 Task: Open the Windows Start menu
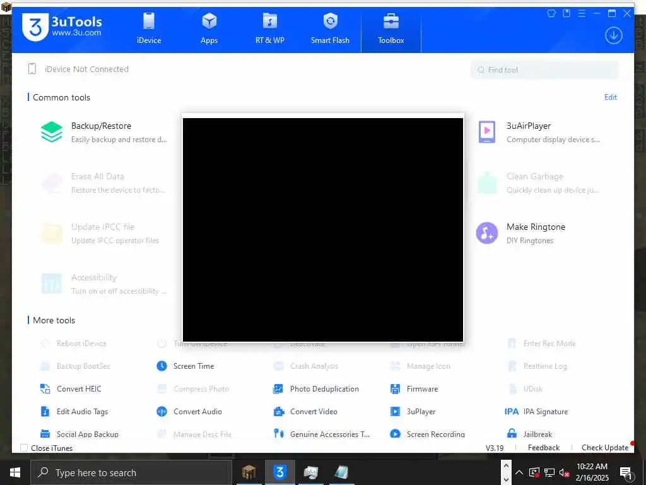[x=15, y=472]
